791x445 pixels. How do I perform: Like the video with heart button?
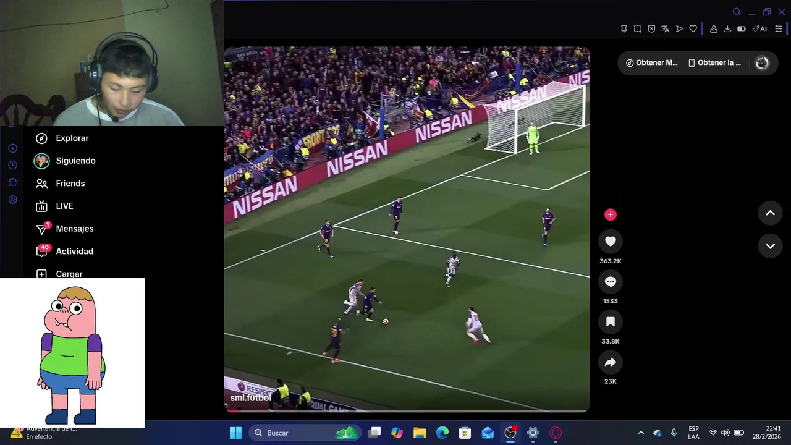coord(610,242)
